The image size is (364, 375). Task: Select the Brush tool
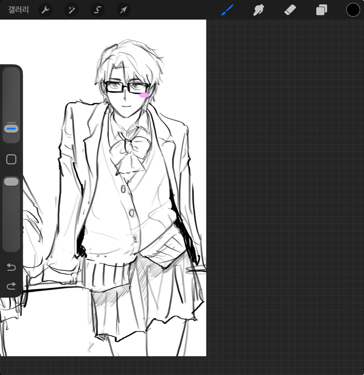click(227, 10)
